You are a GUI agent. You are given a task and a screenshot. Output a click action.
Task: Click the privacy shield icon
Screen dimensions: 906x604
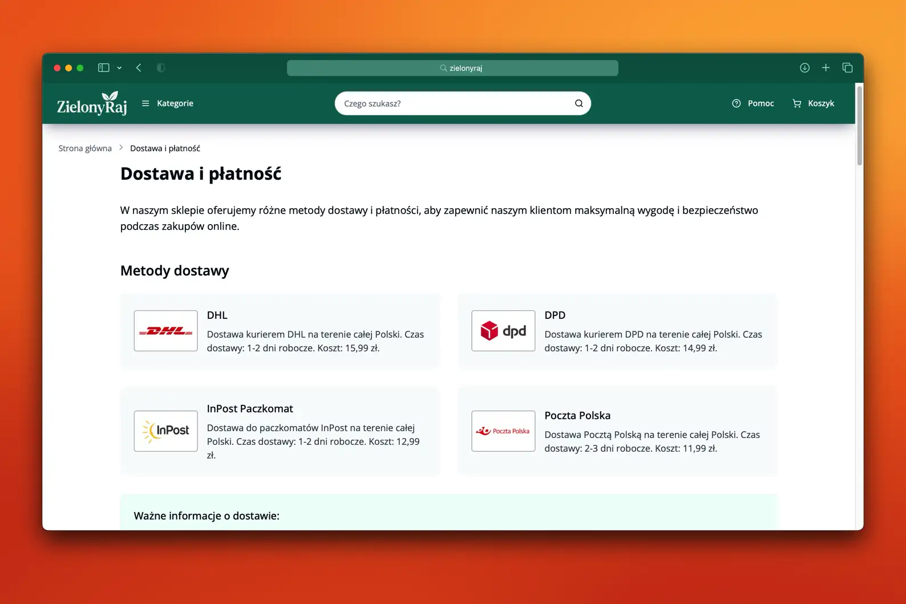(161, 68)
